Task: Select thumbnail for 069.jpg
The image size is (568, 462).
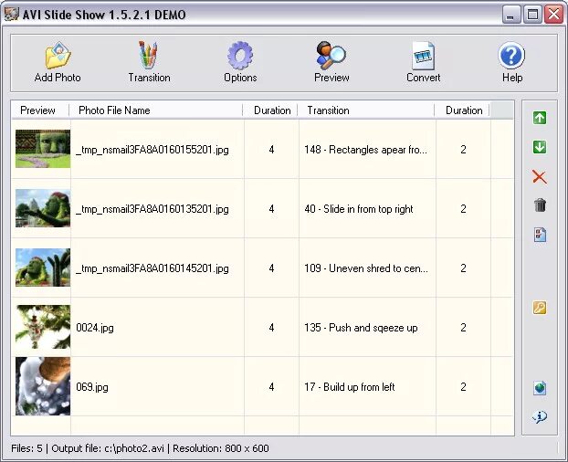Action: [43, 386]
